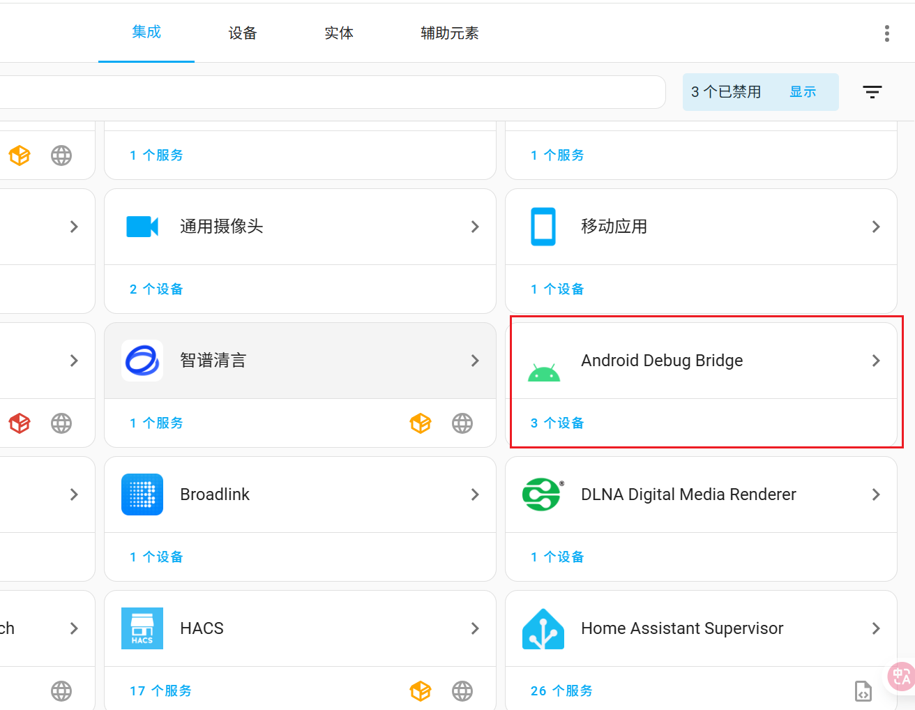Open 1 个设备 link under Broadlink
915x710 pixels.
(x=156, y=557)
